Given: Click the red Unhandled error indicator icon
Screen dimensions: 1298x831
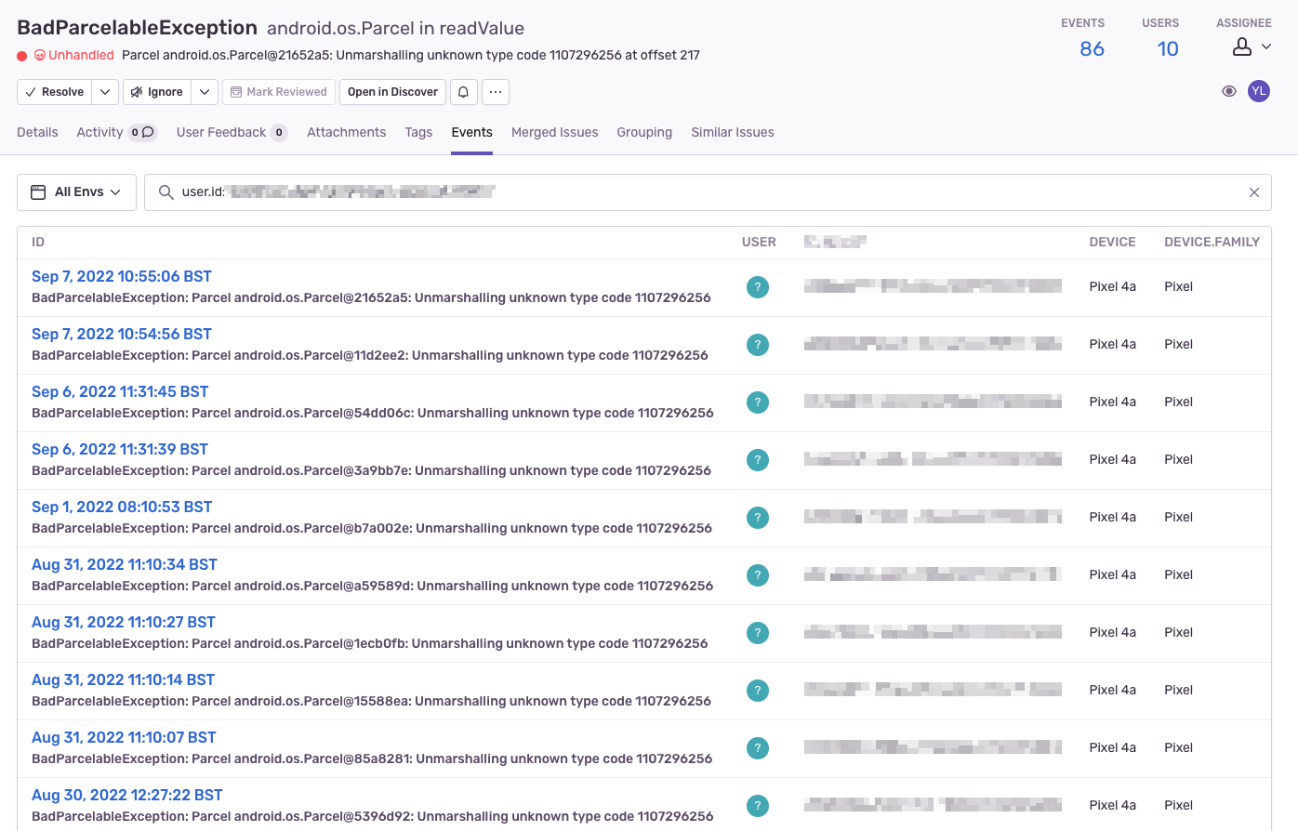Looking at the screenshot, I should click(21, 55).
